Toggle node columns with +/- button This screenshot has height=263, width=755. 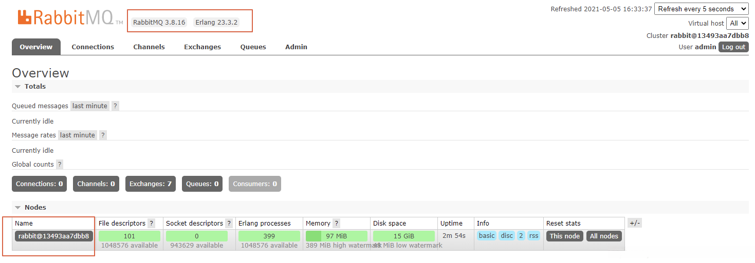tap(635, 223)
